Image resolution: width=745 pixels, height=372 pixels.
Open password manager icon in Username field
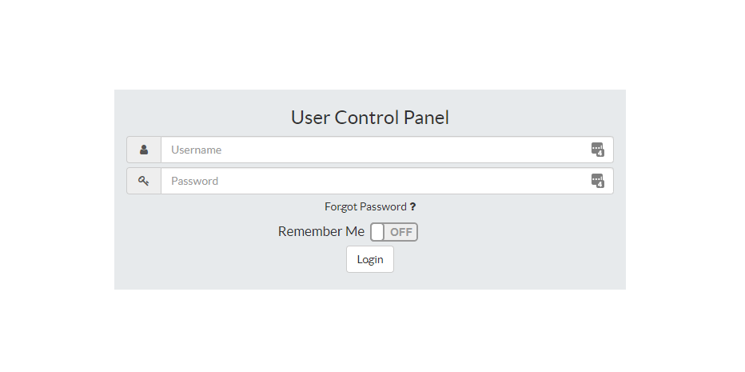coord(598,150)
